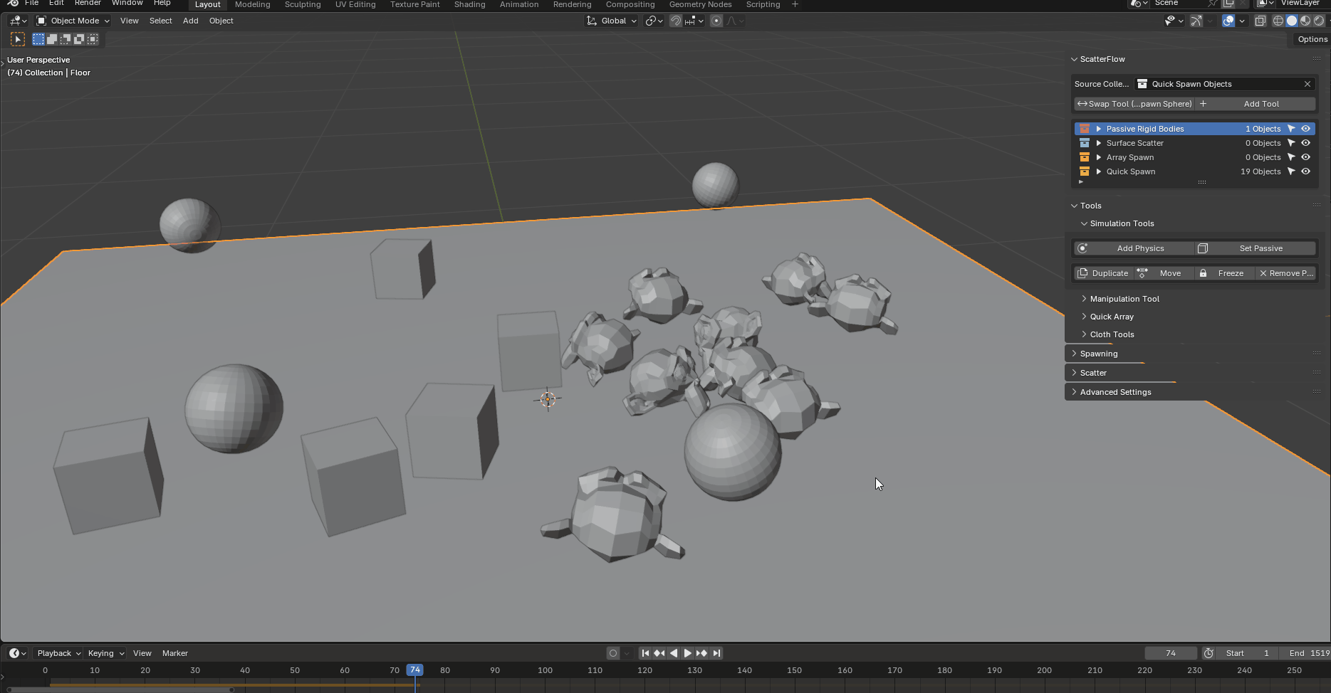
Task: Expand the Passive Rigid Bodies entry
Action: pyautogui.click(x=1099, y=129)
